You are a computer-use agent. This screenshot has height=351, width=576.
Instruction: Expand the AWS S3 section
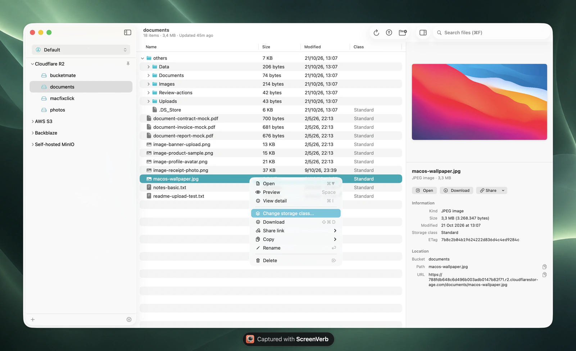pos(32,121)
